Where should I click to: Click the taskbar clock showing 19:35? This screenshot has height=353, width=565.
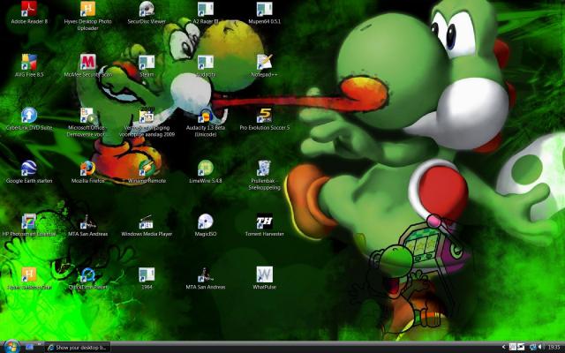(x=554, y=347)
